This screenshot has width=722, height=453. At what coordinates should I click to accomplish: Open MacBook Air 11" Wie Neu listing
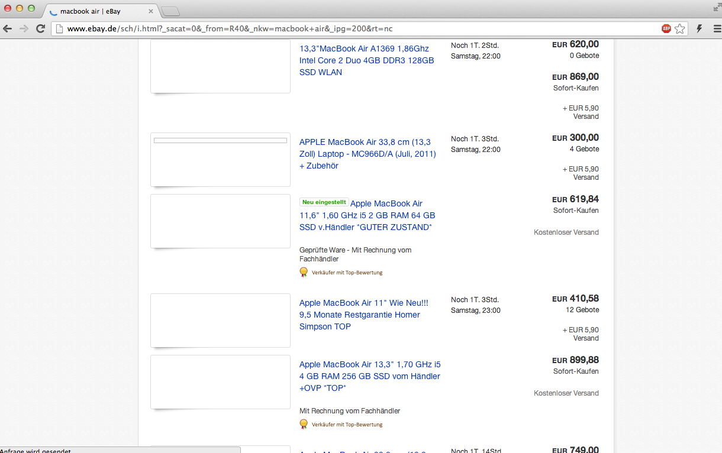click(x=363, y=315)
